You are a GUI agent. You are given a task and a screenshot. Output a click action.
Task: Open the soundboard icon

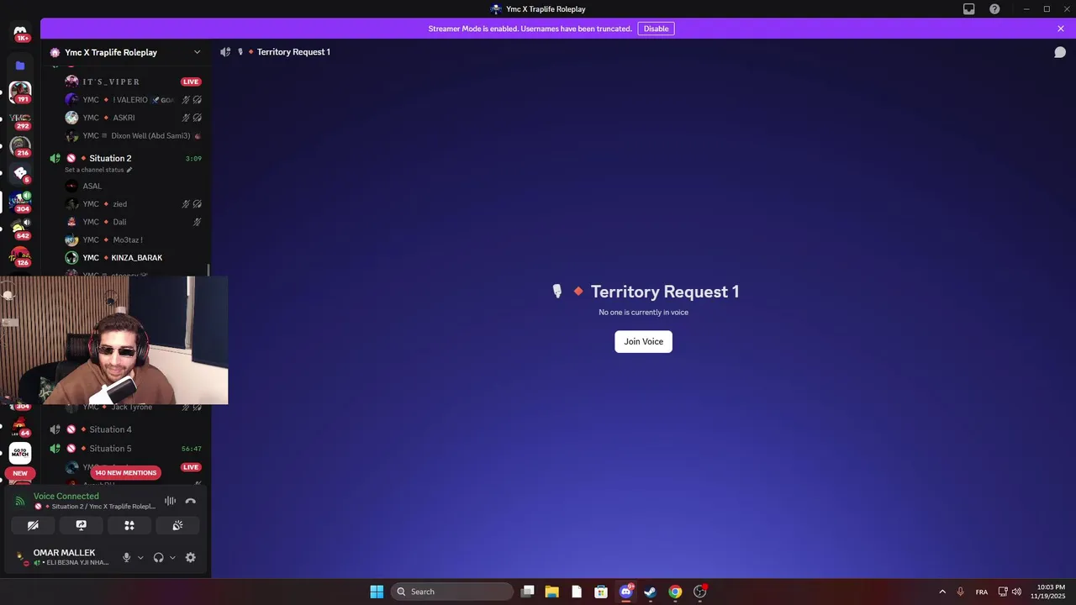click(x=177, y=525)
